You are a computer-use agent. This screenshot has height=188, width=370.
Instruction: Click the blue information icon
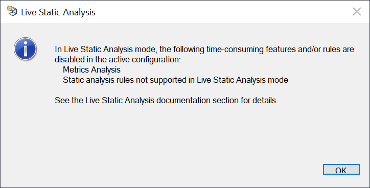[25, 49]
